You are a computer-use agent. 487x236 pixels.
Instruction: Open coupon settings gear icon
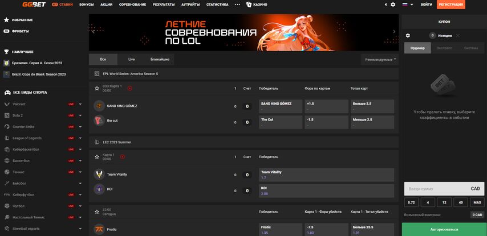pyautogui.click(x=408, y=36)
